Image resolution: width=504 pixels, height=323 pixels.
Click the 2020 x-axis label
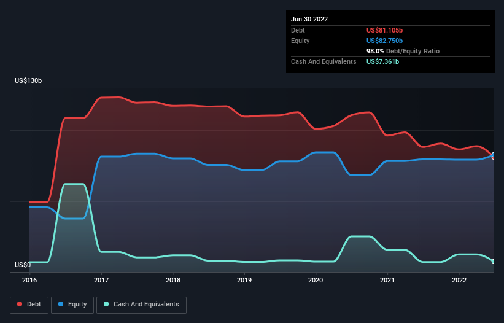pos(316,280)
